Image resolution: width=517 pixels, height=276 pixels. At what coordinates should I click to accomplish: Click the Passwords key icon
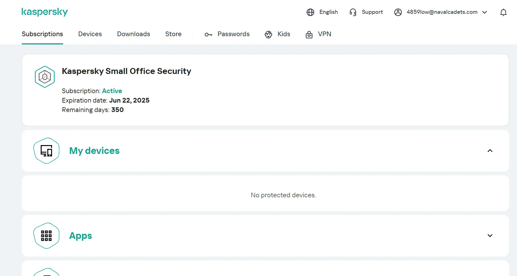(x=209, y=34)
